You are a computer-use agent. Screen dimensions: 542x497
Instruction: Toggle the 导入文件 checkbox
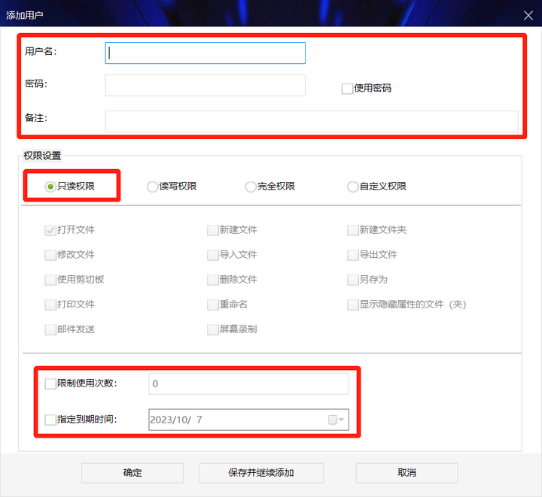point(212,255)
